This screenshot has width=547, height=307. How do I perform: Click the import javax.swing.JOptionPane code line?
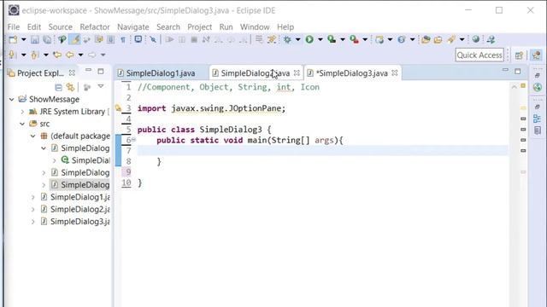point(211,108)
